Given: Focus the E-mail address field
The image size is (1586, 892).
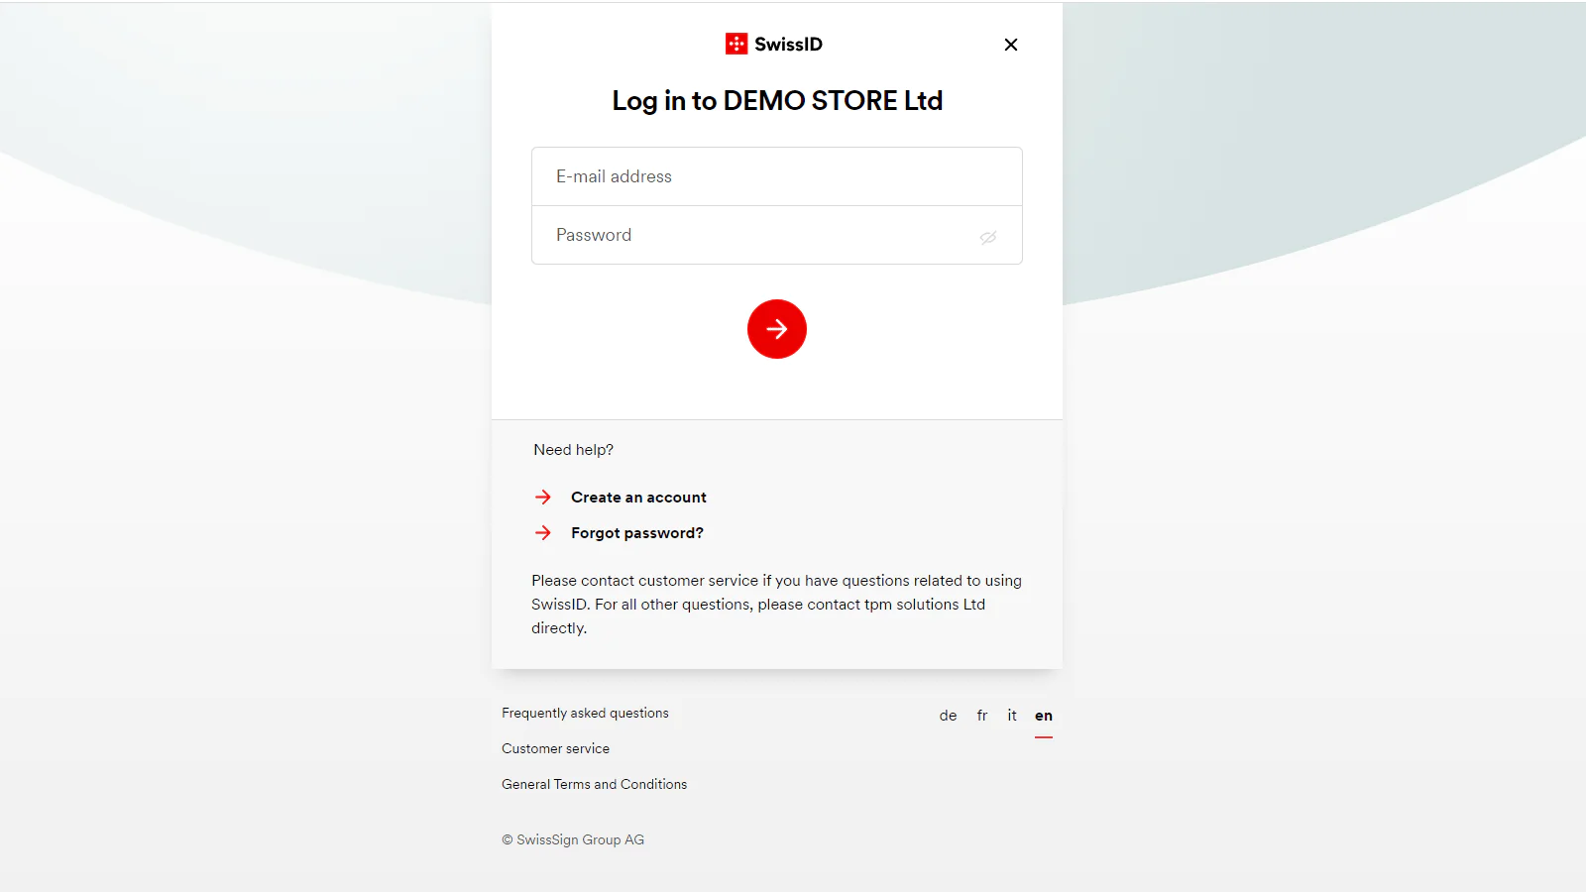Looking at the screenshot, I should click(777, 176).
